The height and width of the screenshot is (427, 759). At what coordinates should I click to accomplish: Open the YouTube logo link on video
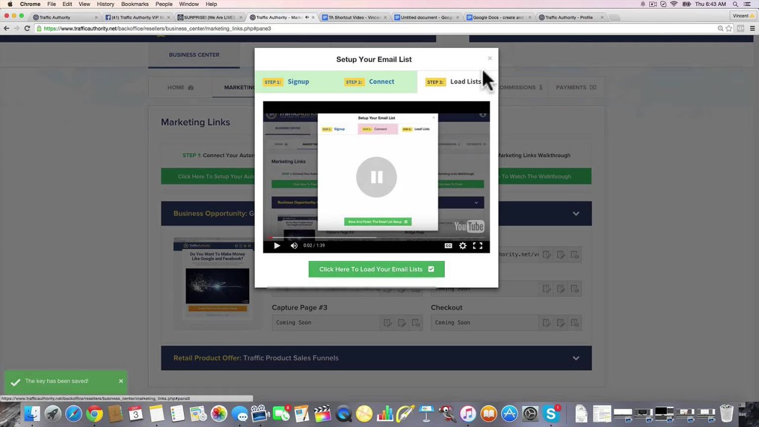(469, 226)
